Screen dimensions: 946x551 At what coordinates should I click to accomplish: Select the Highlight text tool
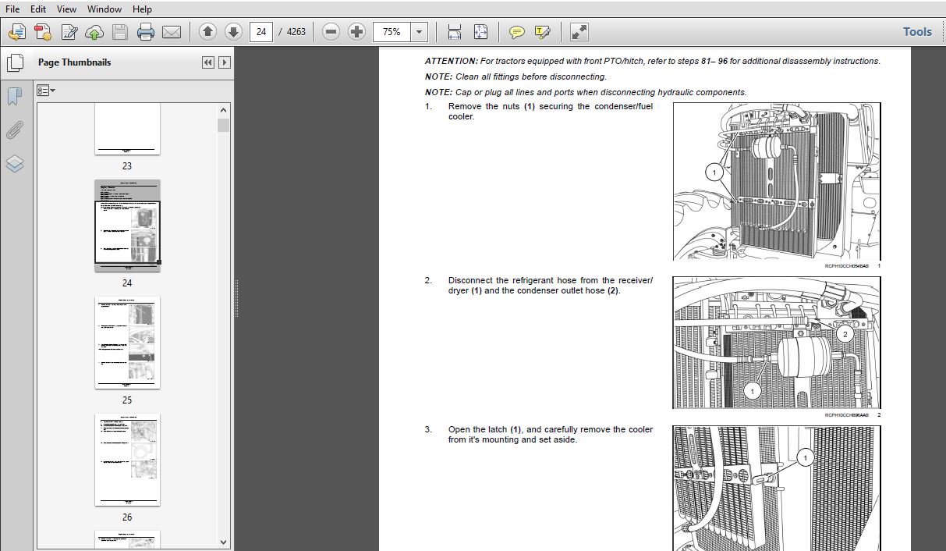[543, 32]
